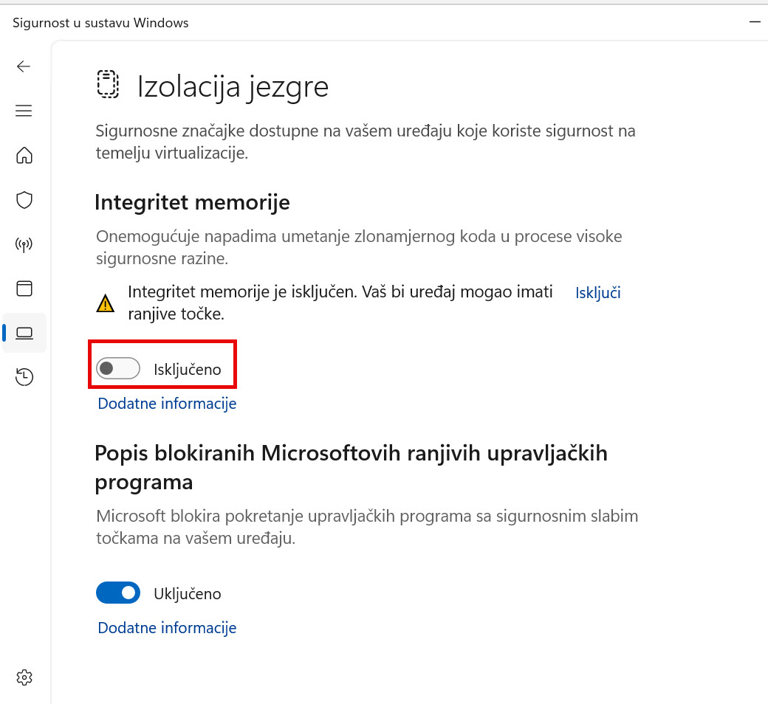This screenshot has width=768, height=704.
Task: Open Protection history clock icon
Action: tap(24, 377)
